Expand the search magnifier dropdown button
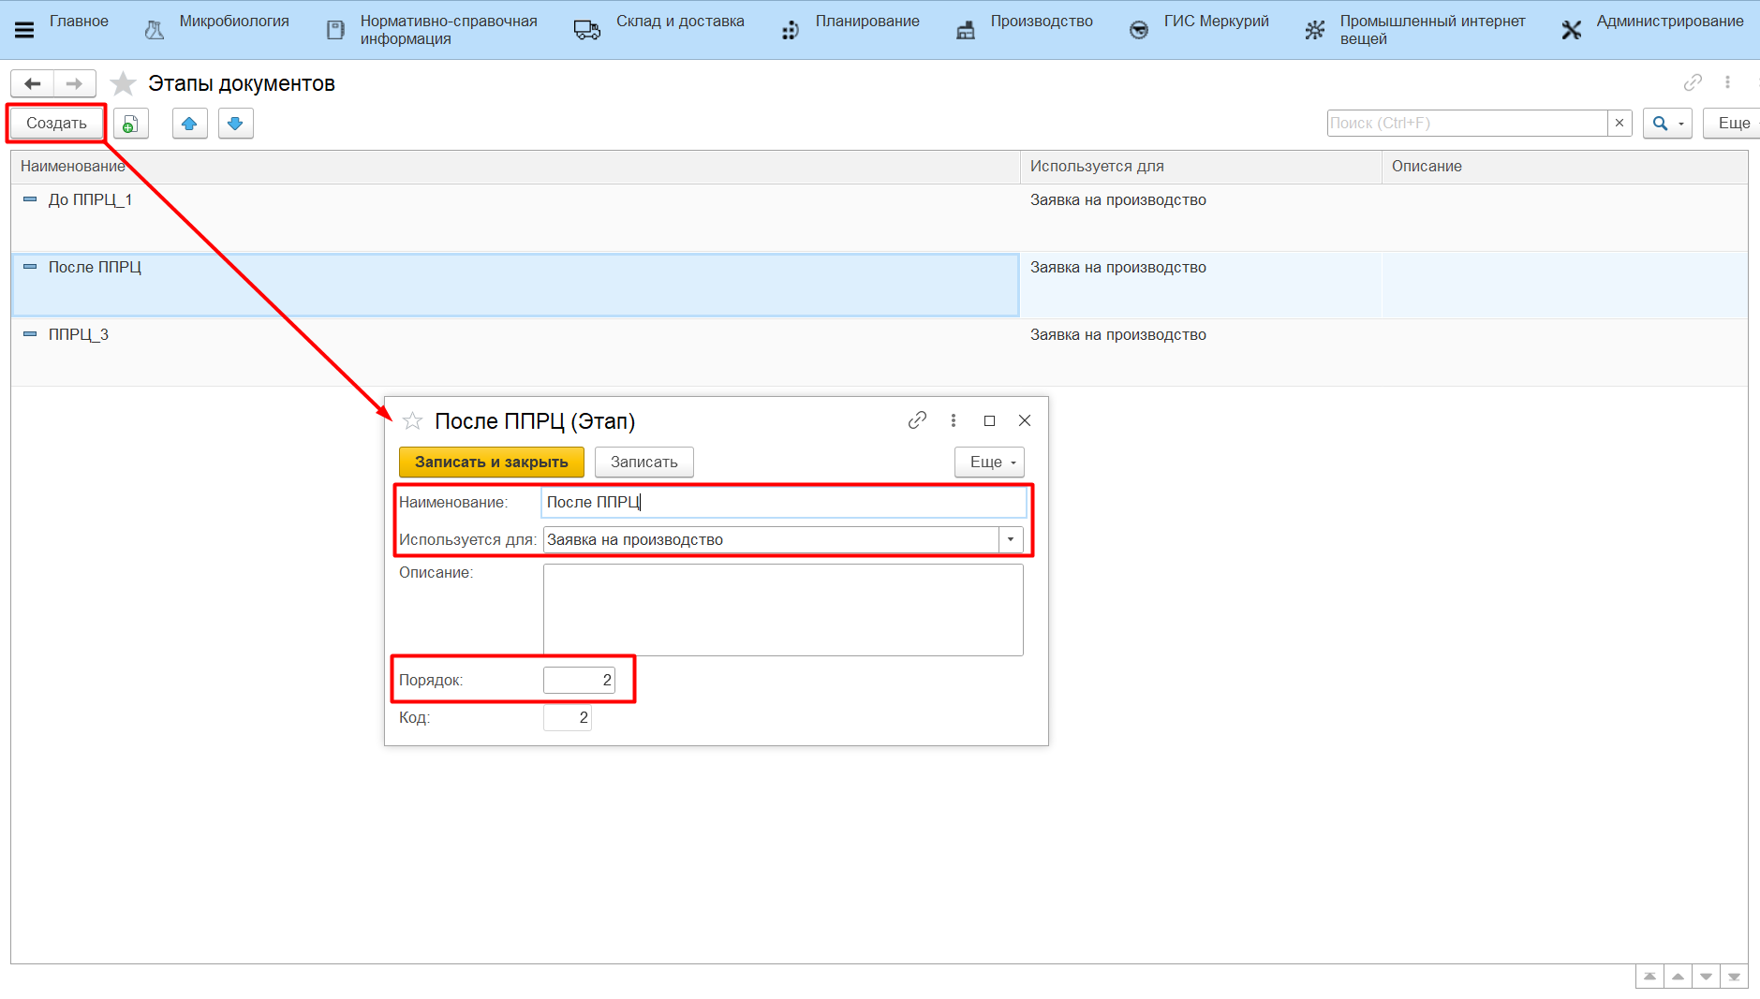This screenshot has width=1760, height=999. coord(1667,124)
